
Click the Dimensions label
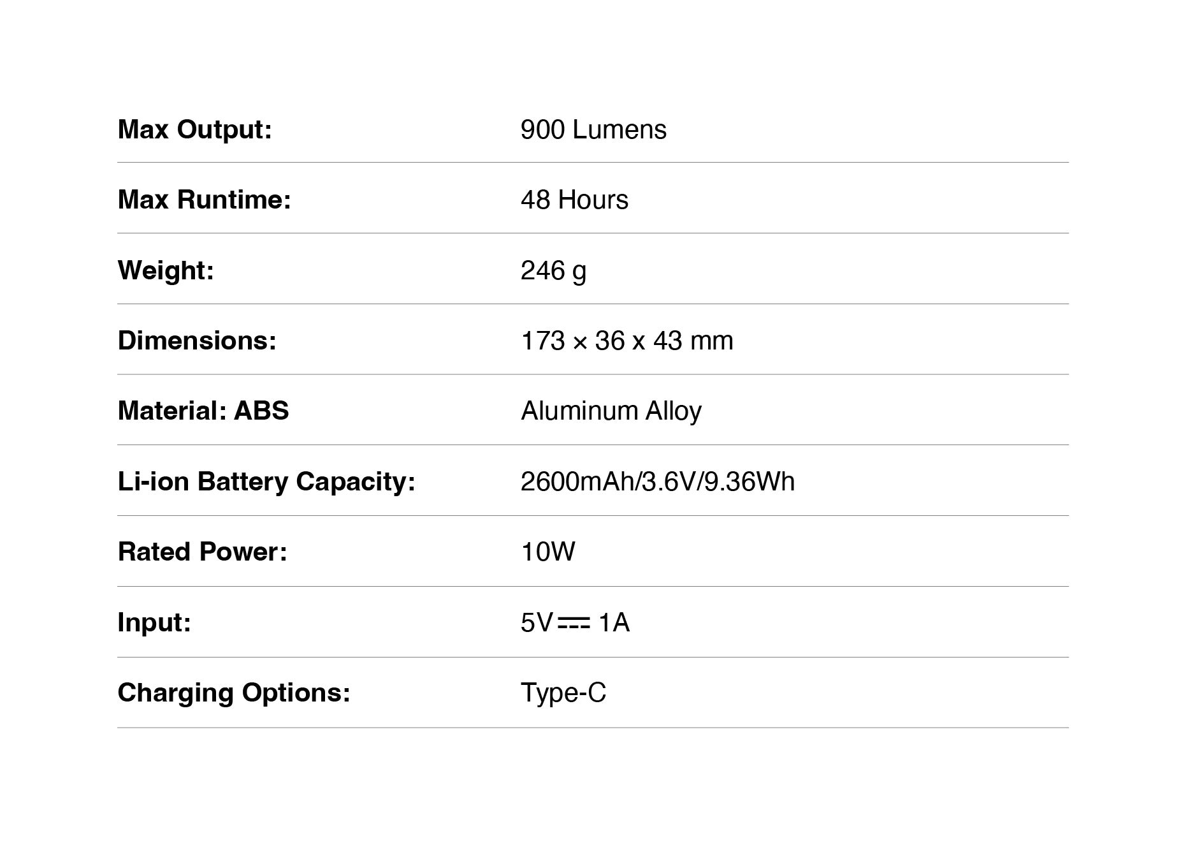pos(197,341)
